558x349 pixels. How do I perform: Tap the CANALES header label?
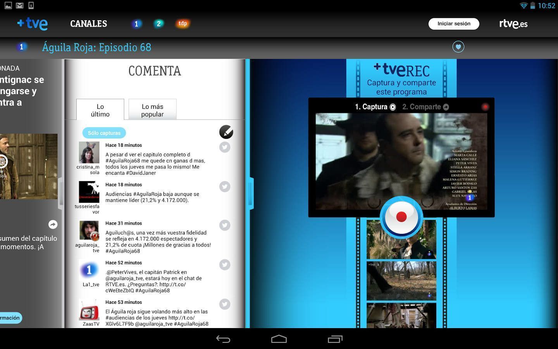click(88, 24)
